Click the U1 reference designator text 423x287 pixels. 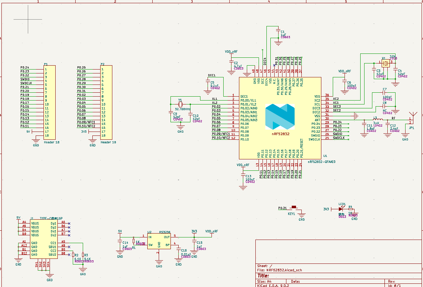[325, 156]
